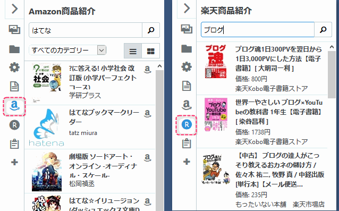
Task: Choose the はてなブックマークリーダー title
Action: pyautogui.click(x=104, y=117)
